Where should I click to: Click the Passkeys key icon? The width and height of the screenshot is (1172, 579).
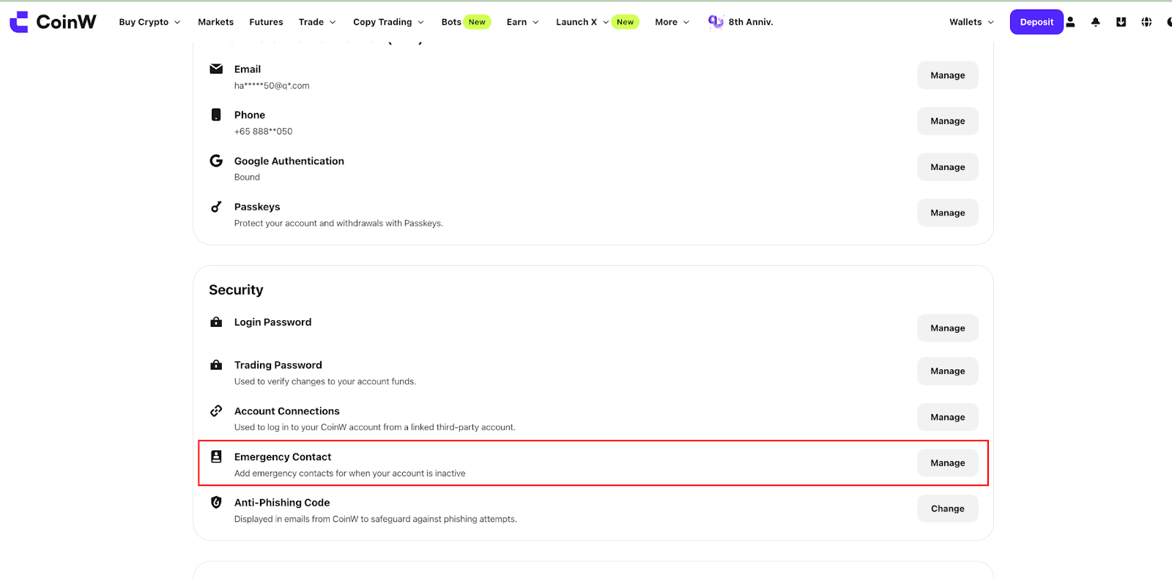pyautogui.click(x=216, y=207)
